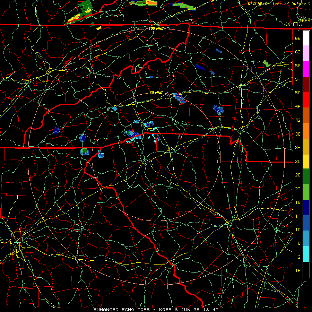Click the scale value "22"
The image size is (312, 312).
(x=298, y=189)
